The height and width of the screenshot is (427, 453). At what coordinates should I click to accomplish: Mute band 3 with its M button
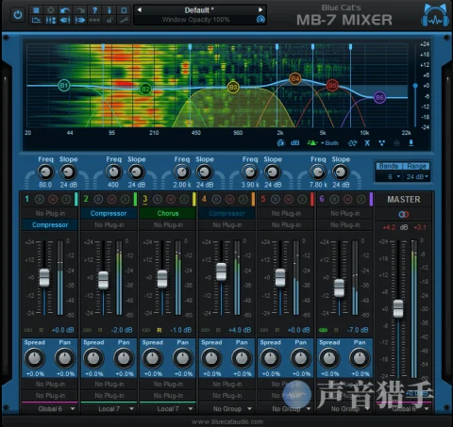[x=171, y=199]
